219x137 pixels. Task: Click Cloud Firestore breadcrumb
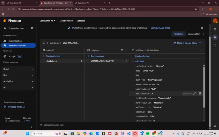[x=66, y=21]
